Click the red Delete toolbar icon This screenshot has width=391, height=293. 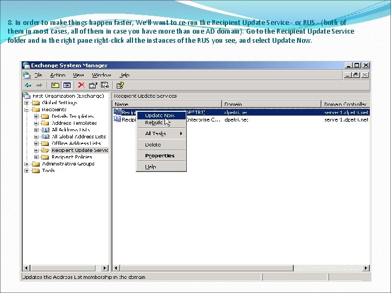click(x=81, y=85)
